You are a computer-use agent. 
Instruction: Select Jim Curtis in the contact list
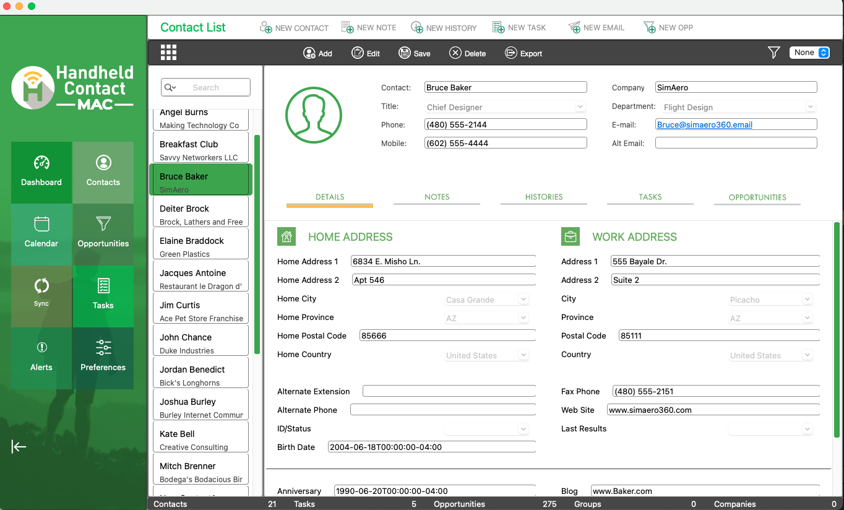200,308
